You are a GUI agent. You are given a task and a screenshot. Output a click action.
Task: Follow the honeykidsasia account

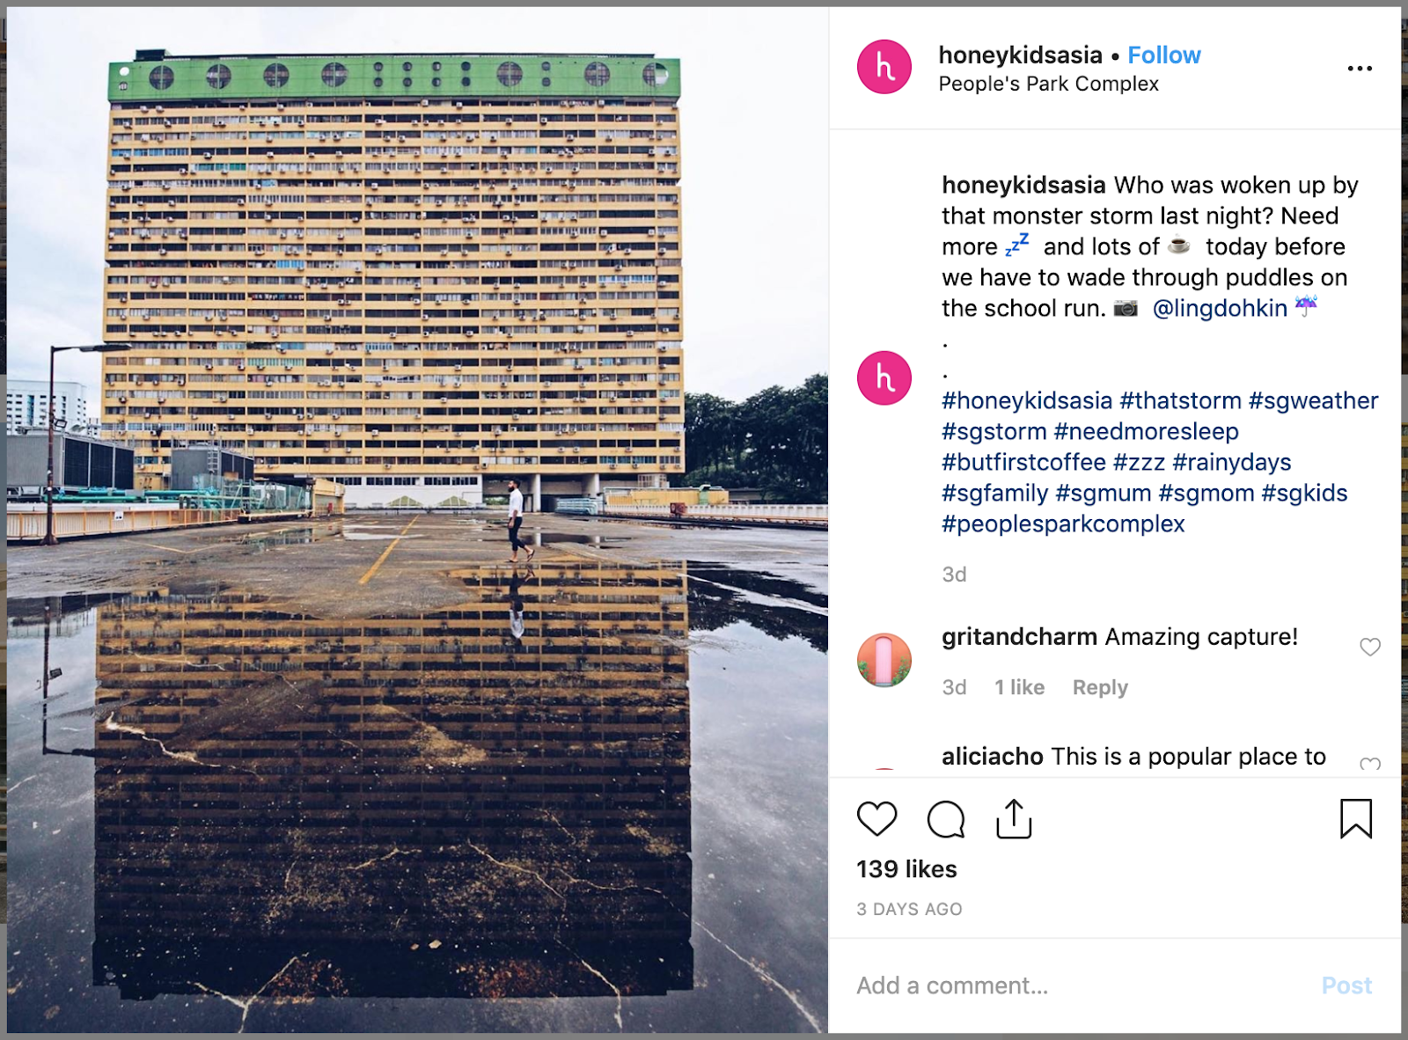[x=1164, y=55]
